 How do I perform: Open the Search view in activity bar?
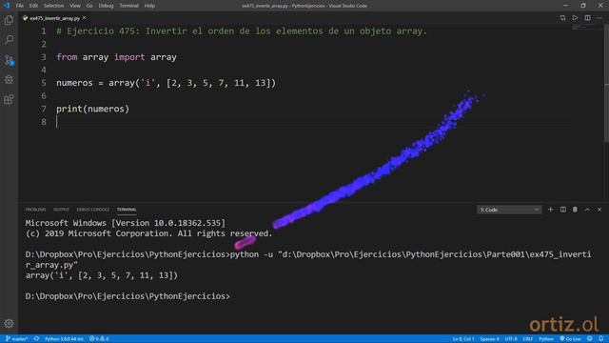pyautogui.click(x=9, y=39)
